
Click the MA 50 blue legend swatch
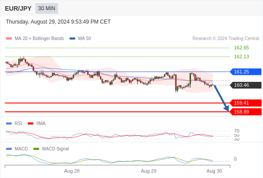coord(72,39)
